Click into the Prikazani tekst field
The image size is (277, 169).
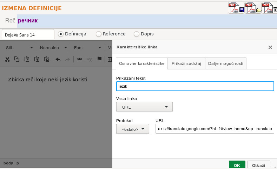coord(195,86)
